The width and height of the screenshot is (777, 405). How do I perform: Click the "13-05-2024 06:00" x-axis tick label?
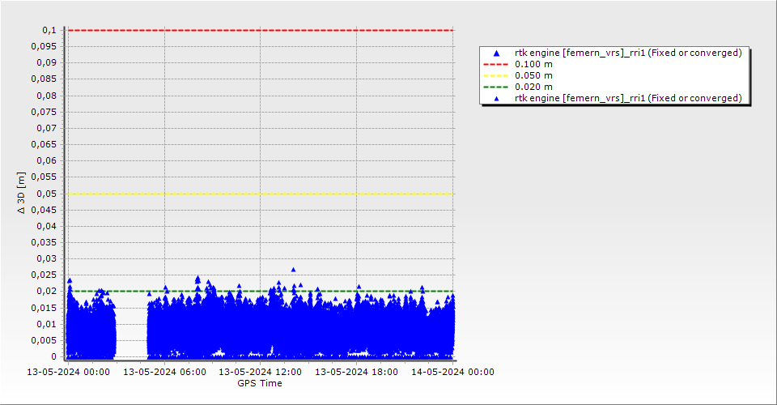[164, 372]
